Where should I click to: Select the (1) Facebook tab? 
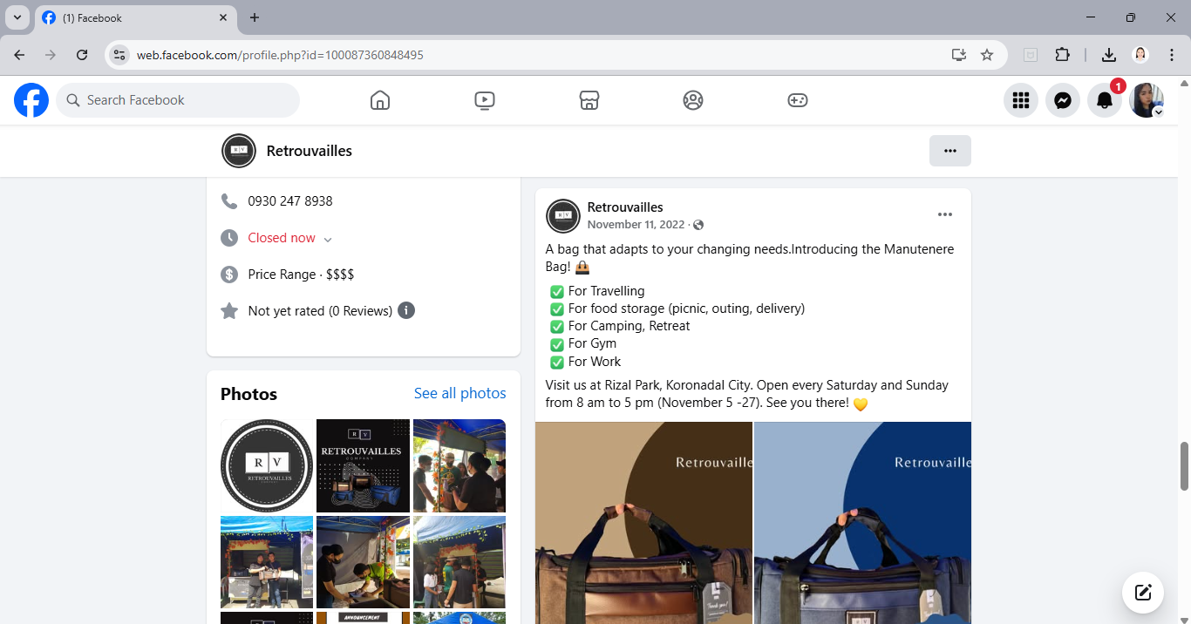tap(135, 17)
